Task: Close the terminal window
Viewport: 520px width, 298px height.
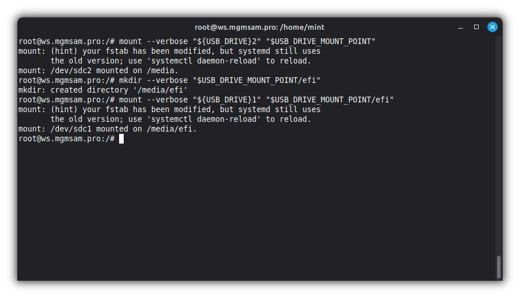Action: (x=492, y=27)
